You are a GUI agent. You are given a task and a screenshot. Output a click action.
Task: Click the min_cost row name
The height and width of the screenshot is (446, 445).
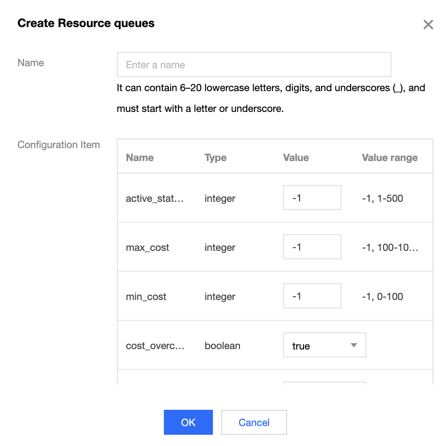point(146,296)
